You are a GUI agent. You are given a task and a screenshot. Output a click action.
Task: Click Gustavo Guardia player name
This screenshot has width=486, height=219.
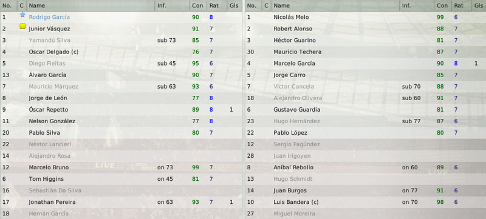297,110
